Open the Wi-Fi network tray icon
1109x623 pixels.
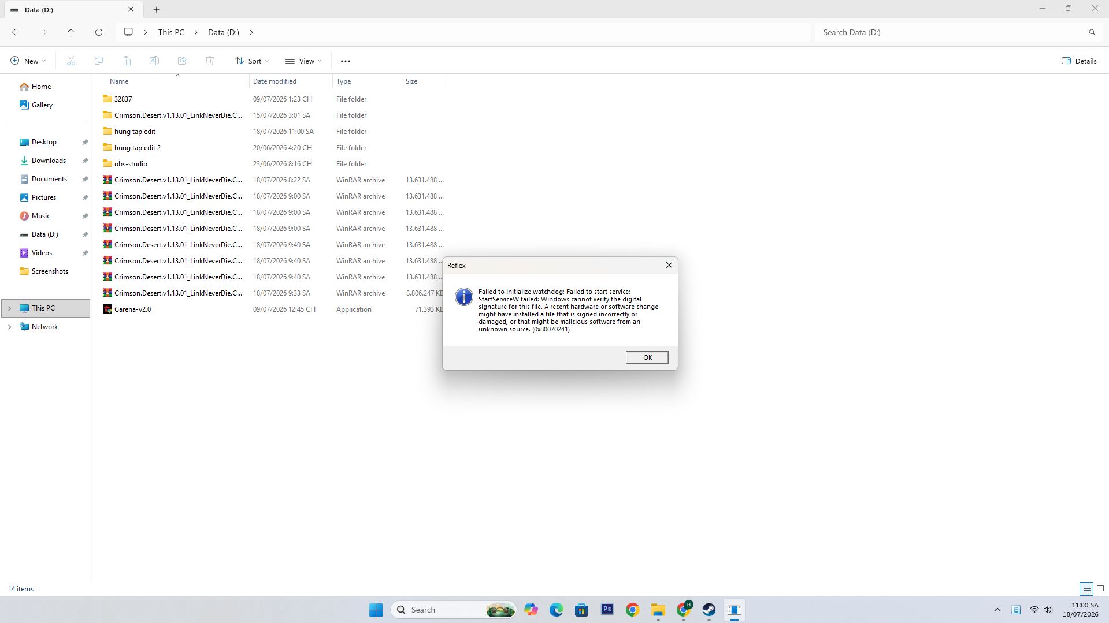(1034, 610)
